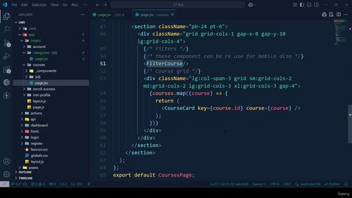The width and height of the screenshot is (352, 198).
Task: Click the command center search box
Action: (x=178, y=5)
